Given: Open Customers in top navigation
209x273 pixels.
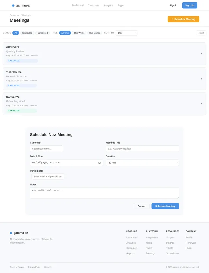Looking at the screenshot, I should click(x=93, y=5).
